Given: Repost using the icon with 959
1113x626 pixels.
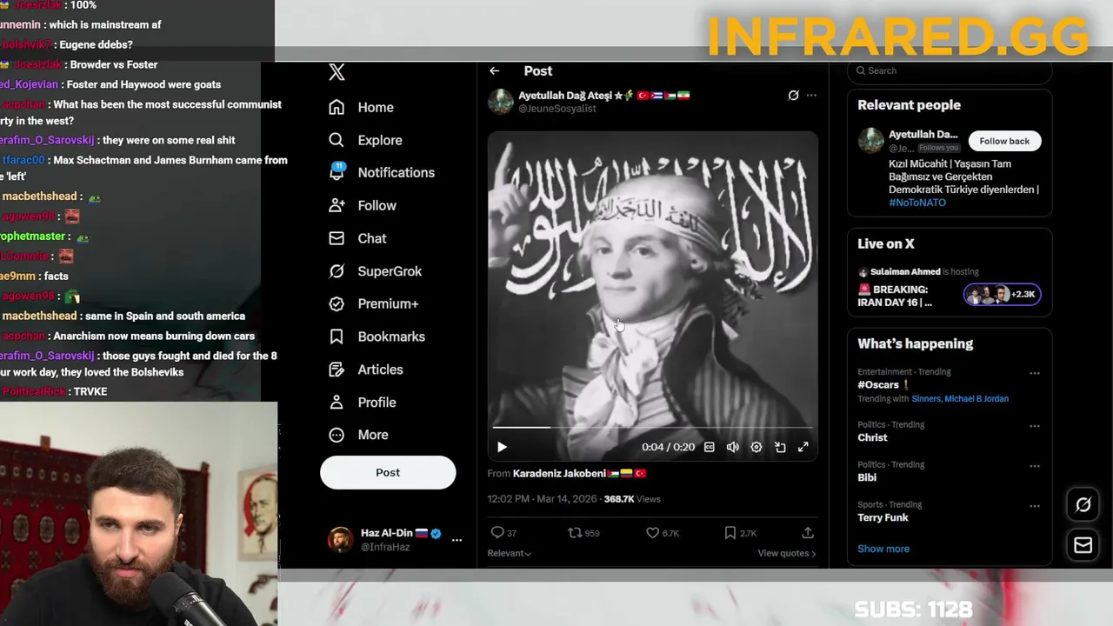Looking at the screenshot, I should click(x=583, y=533).
